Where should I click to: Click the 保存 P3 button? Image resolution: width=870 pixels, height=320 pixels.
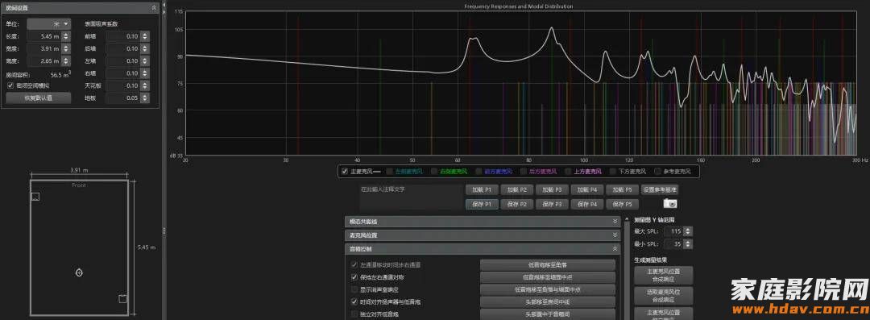coord(552,204)
